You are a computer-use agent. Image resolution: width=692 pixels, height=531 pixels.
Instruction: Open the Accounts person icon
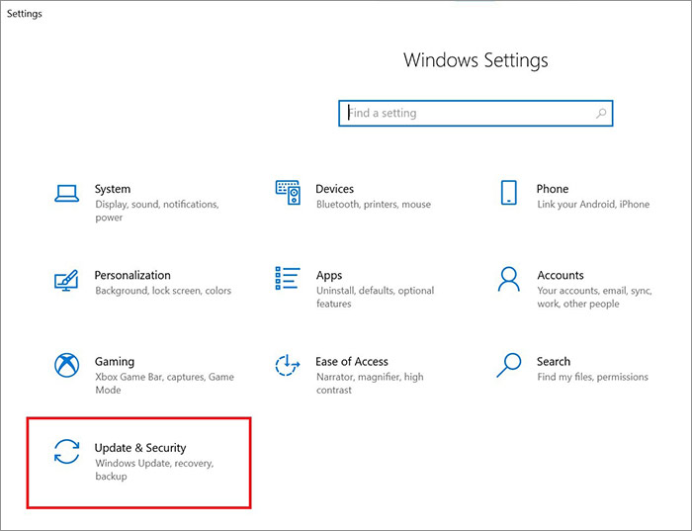(509, 279)
